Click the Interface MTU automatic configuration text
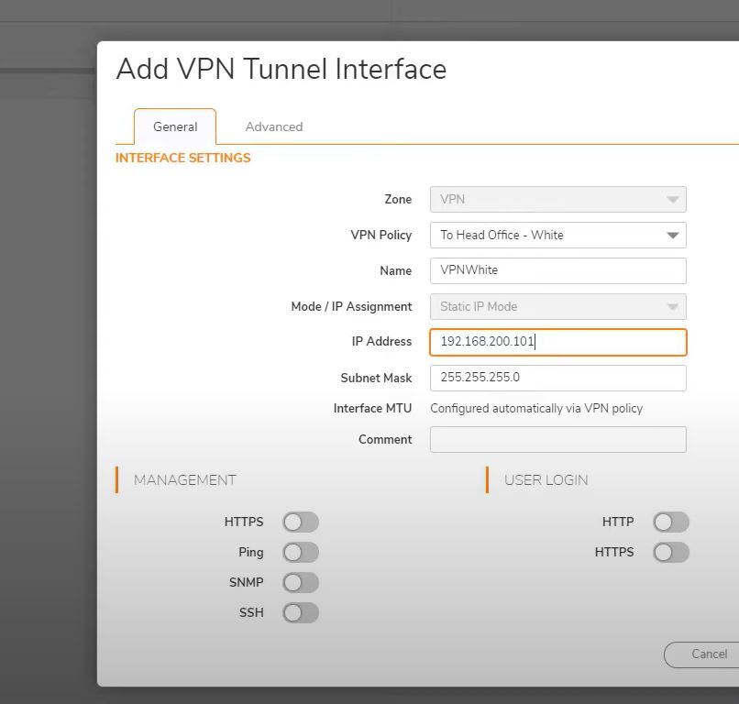The width and height of the screenshot is (739, 704). point(536,409)
